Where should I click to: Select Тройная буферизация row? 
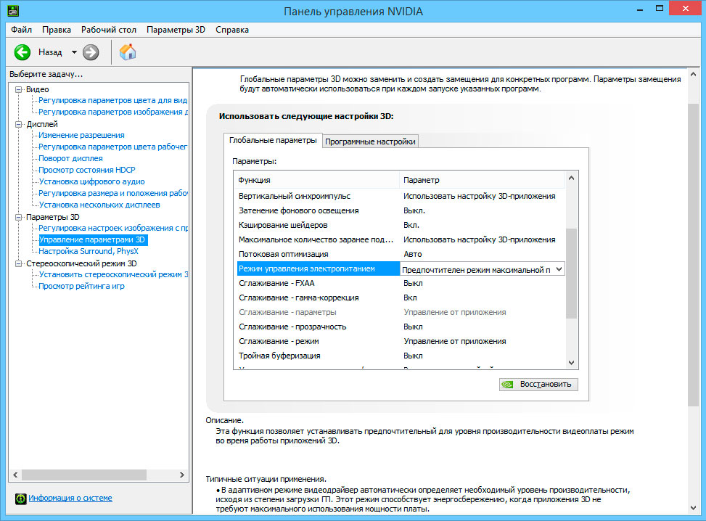[399, 356]
